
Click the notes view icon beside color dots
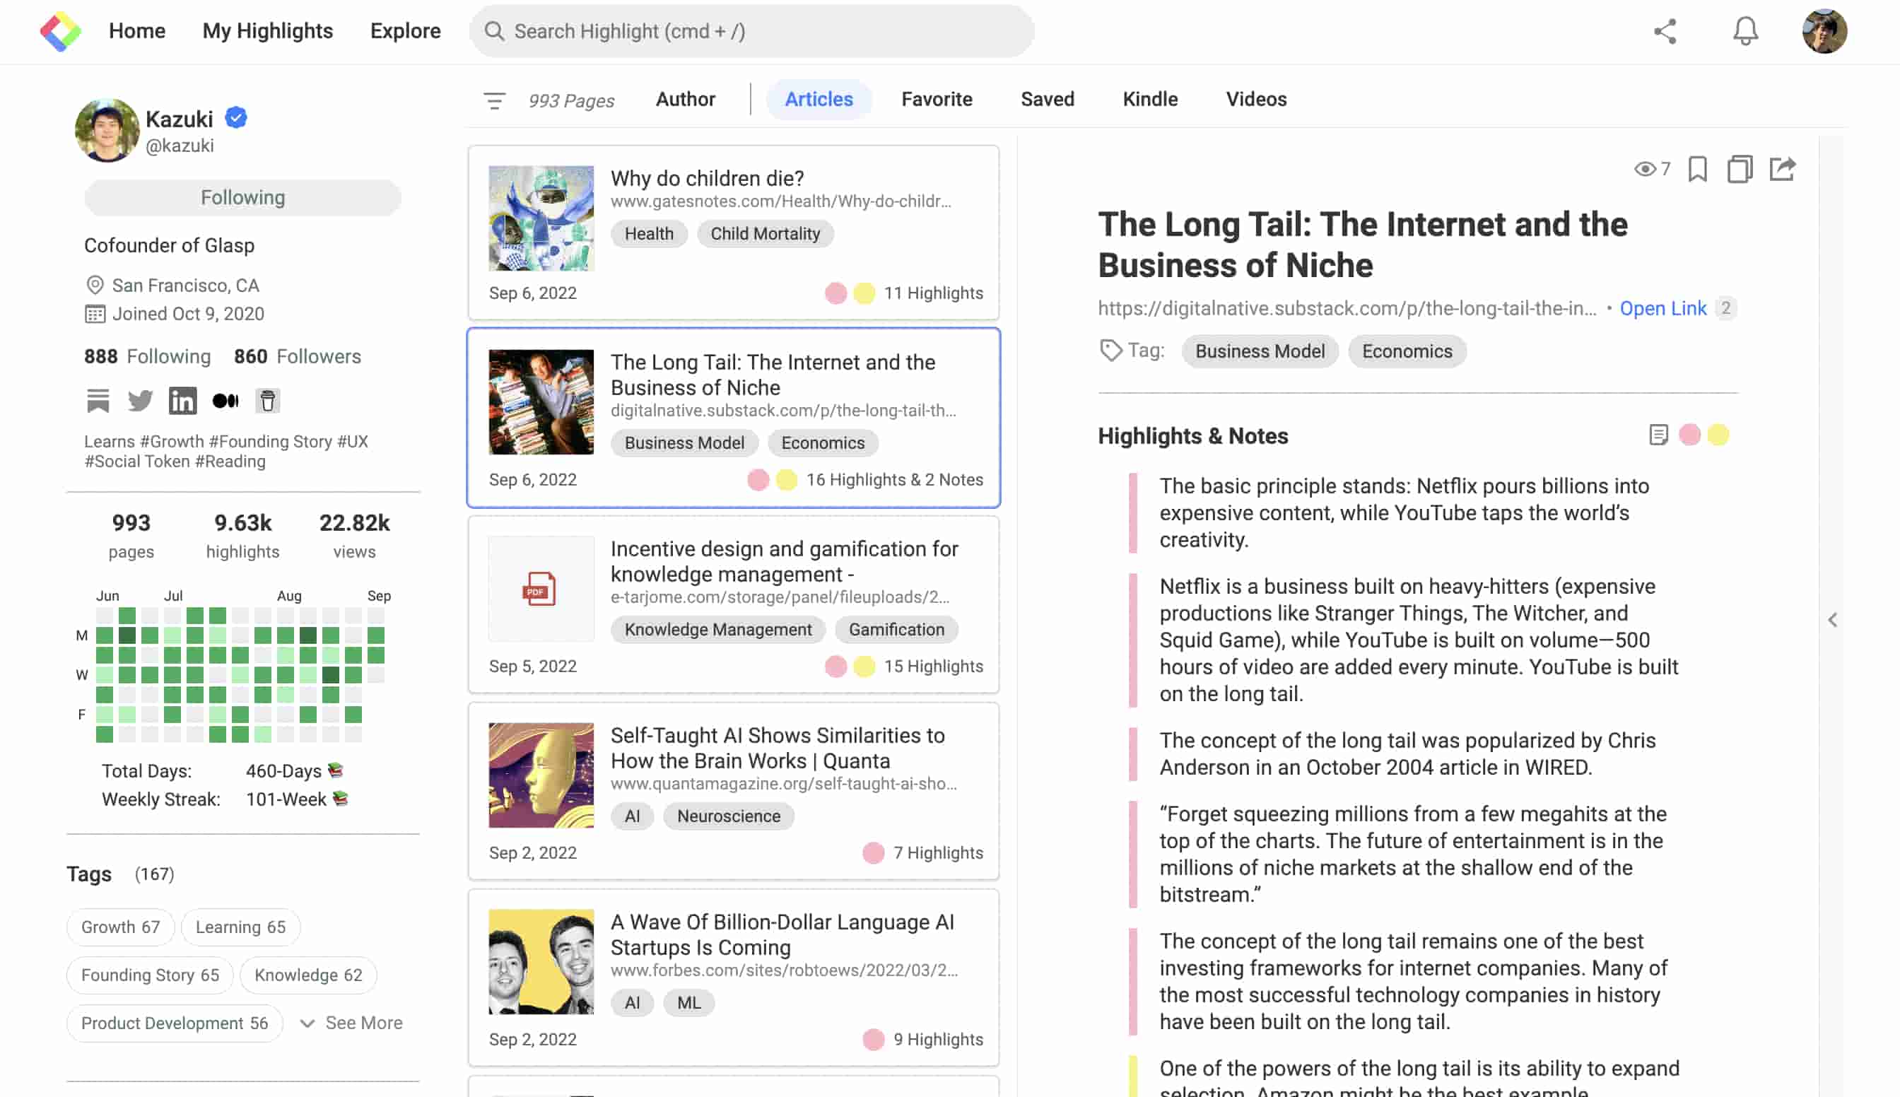pos(1658,435)
